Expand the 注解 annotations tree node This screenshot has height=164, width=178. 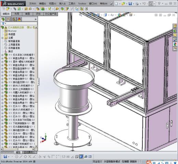click(2, 38)
